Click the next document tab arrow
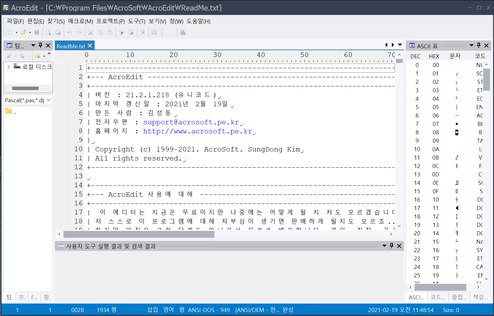Viewport: 494px width, 316px height. (393, 45)
